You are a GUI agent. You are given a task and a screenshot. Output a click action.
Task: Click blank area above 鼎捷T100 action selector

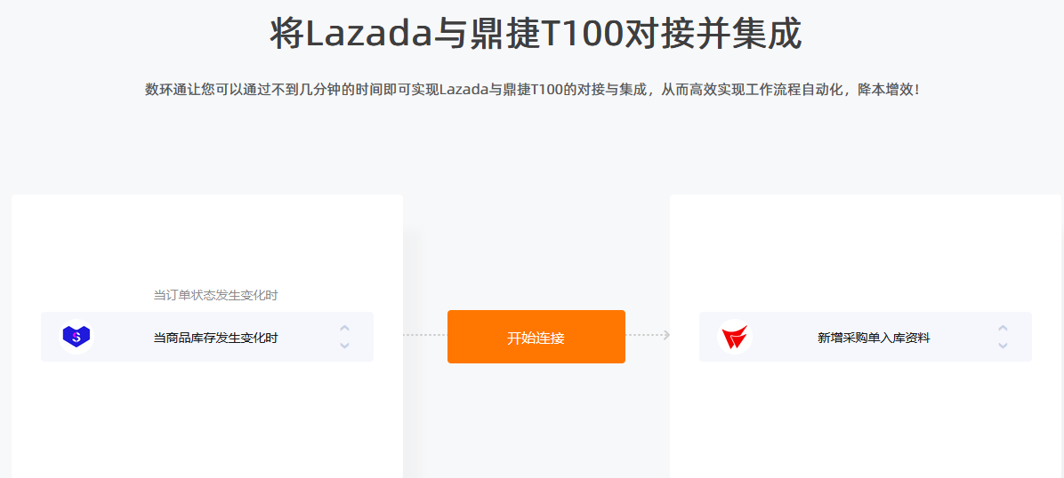[866, 251]
